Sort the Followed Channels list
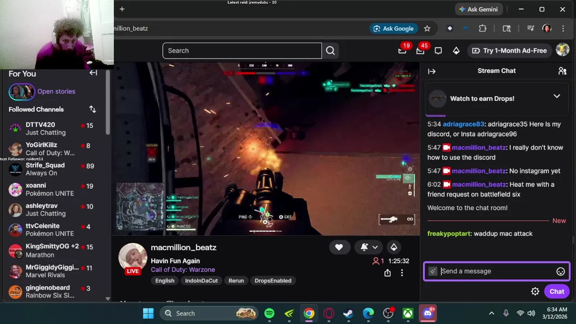The height and width of the screenshot is (324, 576). pyautogui.click(x=92, y=109)
